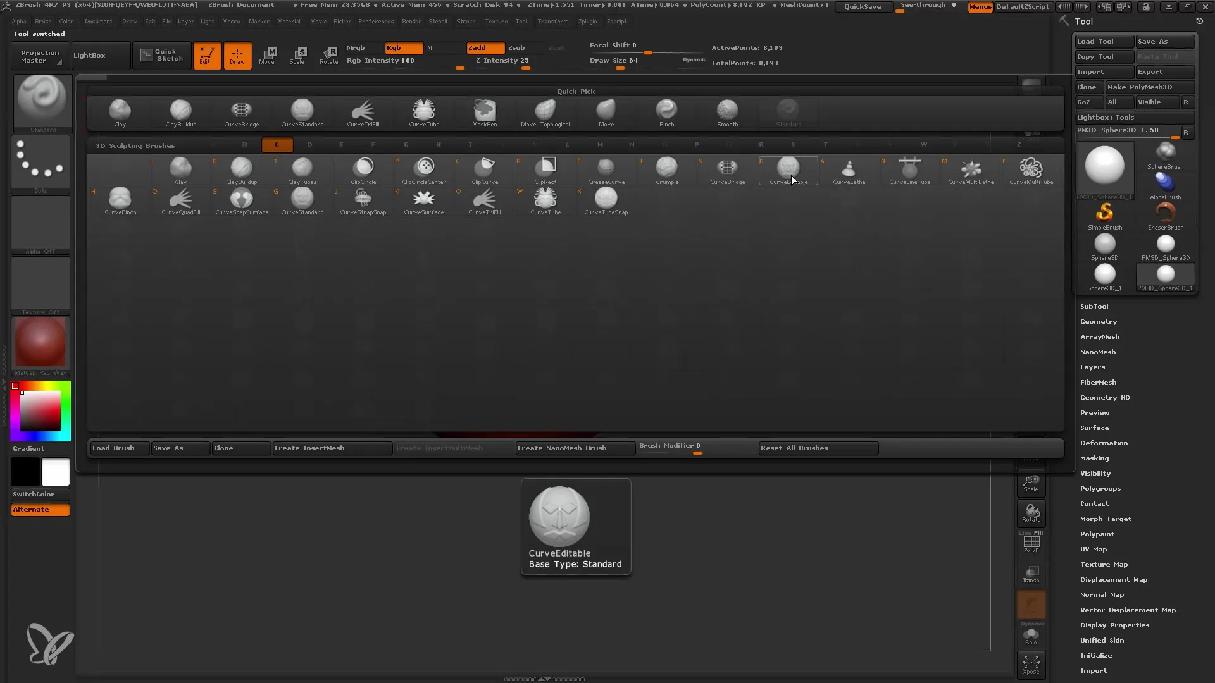
Task: Toggle Transp display mode
Action: pyautogui.click(x=1031, y=574)
